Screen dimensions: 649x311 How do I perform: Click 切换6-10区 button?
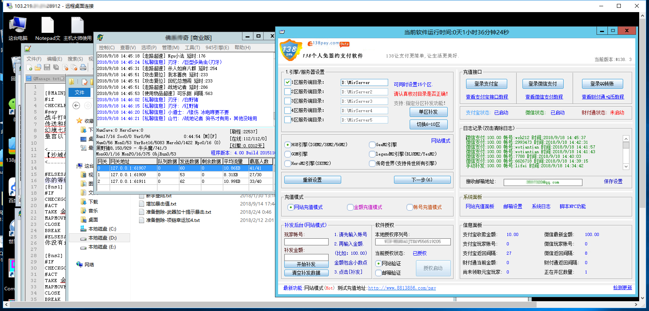pos(428,124)
